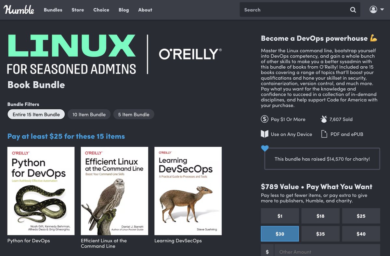Go to the Choice page
The image size is (390, 256).
tap(101, 10)
